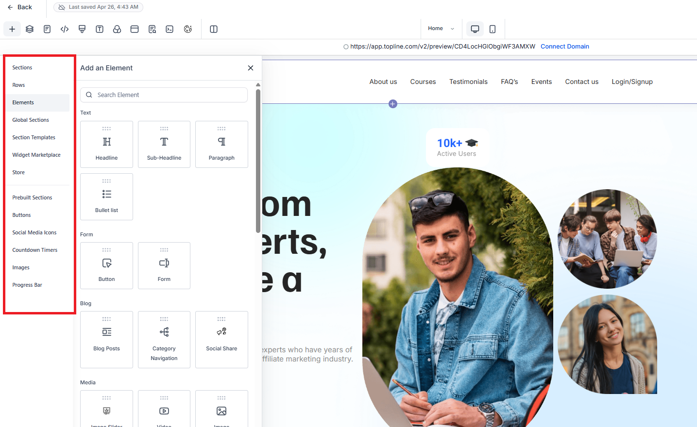This screenshot has width=697, height=427.
Task: Click Courses in preview navigation
Action: click(423, 82)
